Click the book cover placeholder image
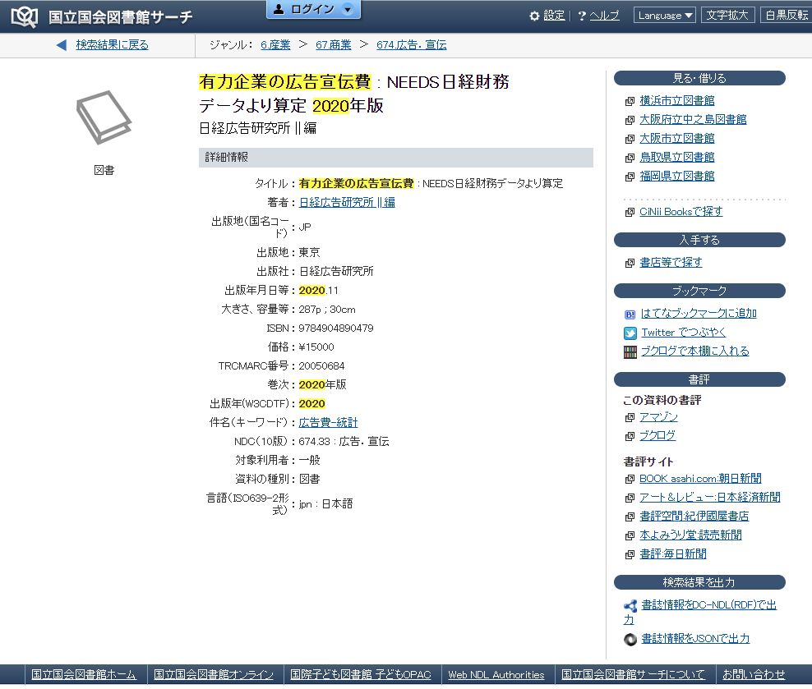 click(104, 117)
